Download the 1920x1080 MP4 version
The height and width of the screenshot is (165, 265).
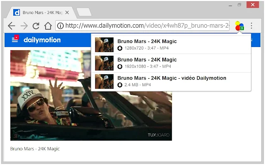pyautogui.click(x=120, y=66)
